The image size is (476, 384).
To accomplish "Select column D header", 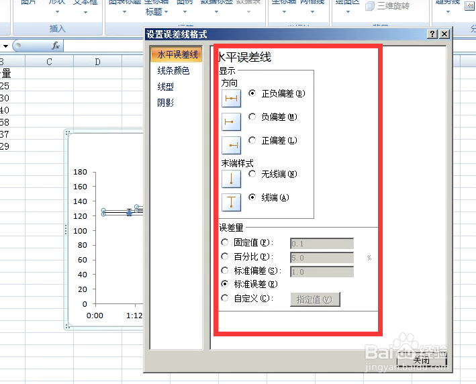I will pyautogui.click(x=97, y=62).
